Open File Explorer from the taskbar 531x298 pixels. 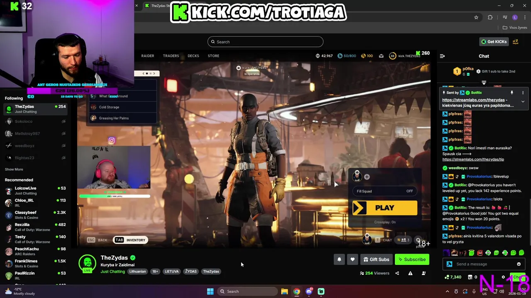(285, 291)
